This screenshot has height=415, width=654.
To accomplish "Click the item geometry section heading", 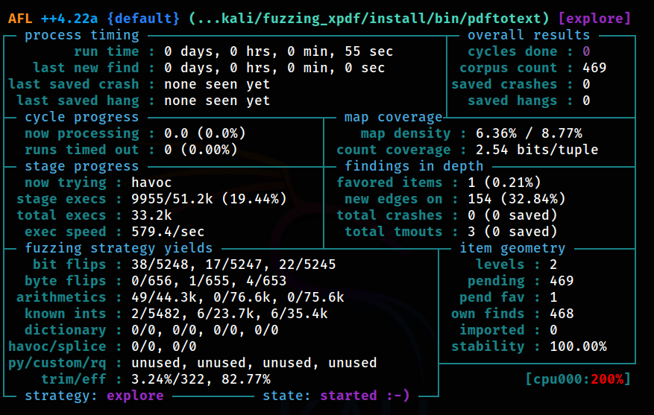I will (x=512, y=248).
